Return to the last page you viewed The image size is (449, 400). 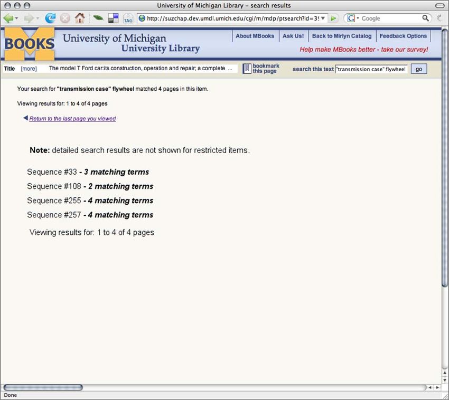[72, 118]
